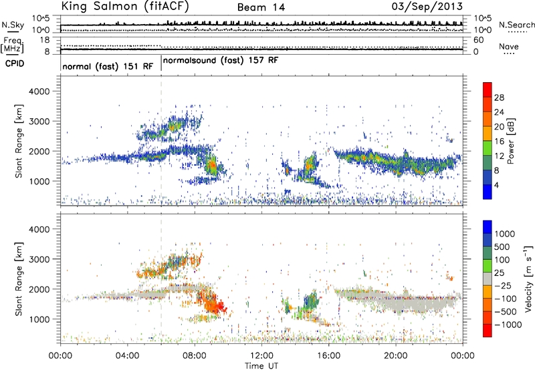The width and height of the screenshot is (535, 370).
Task: Click the 'Power [dB]' colorbar title
Action: (511, 141)
